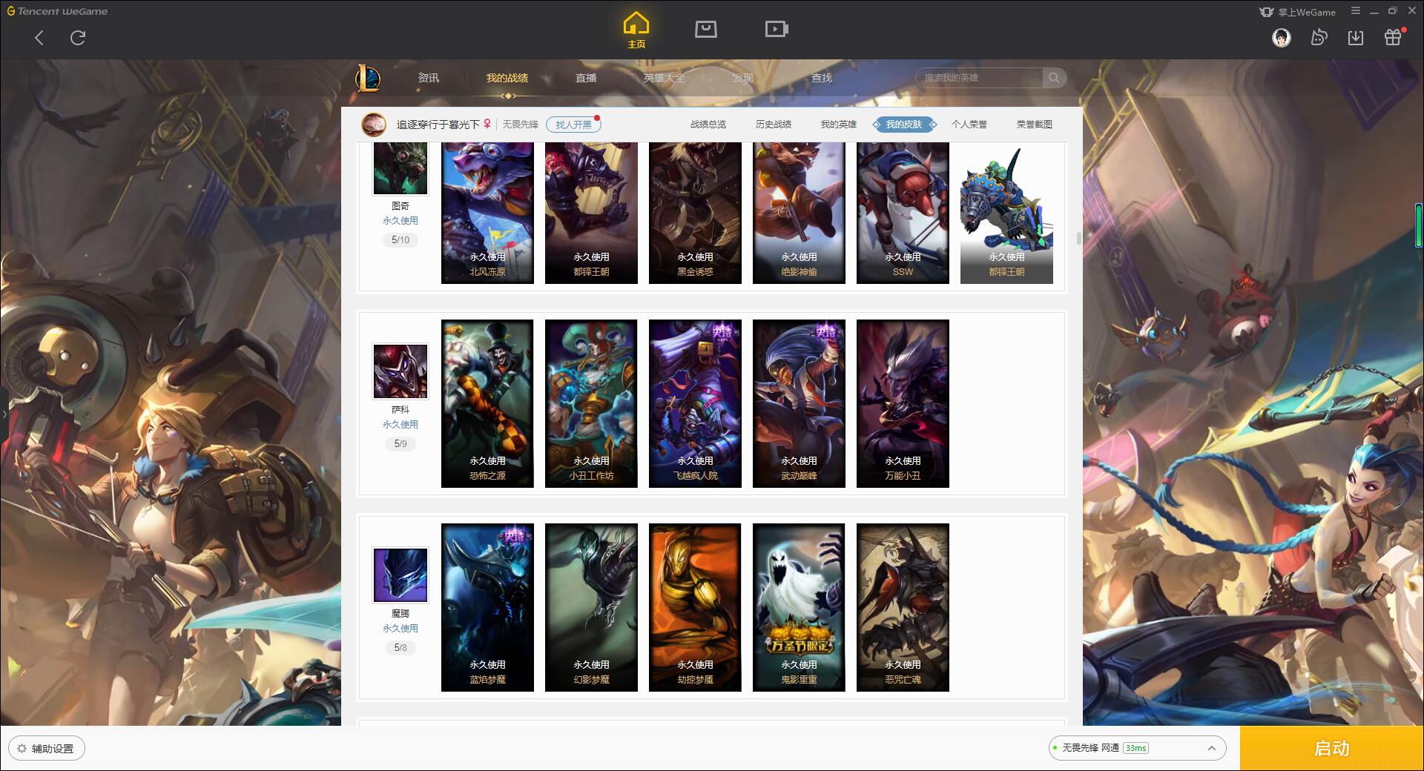Image resolution: width=1424 pixels, height=771 pixels.
Task: Switch to 历史战绩 sub-tab
Action: click(774, 125)
